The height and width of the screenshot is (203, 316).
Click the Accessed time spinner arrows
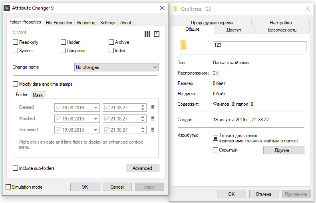[x=143, y=130]
